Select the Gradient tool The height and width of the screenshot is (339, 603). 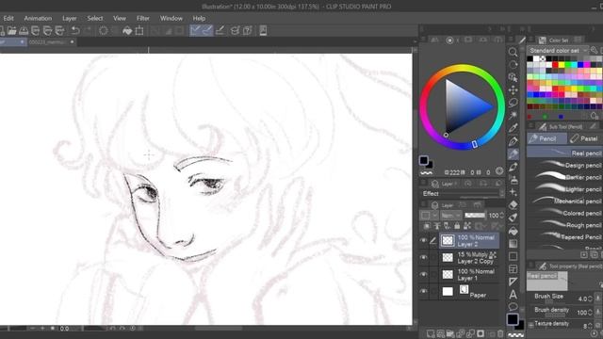click(x=513, y=243)
